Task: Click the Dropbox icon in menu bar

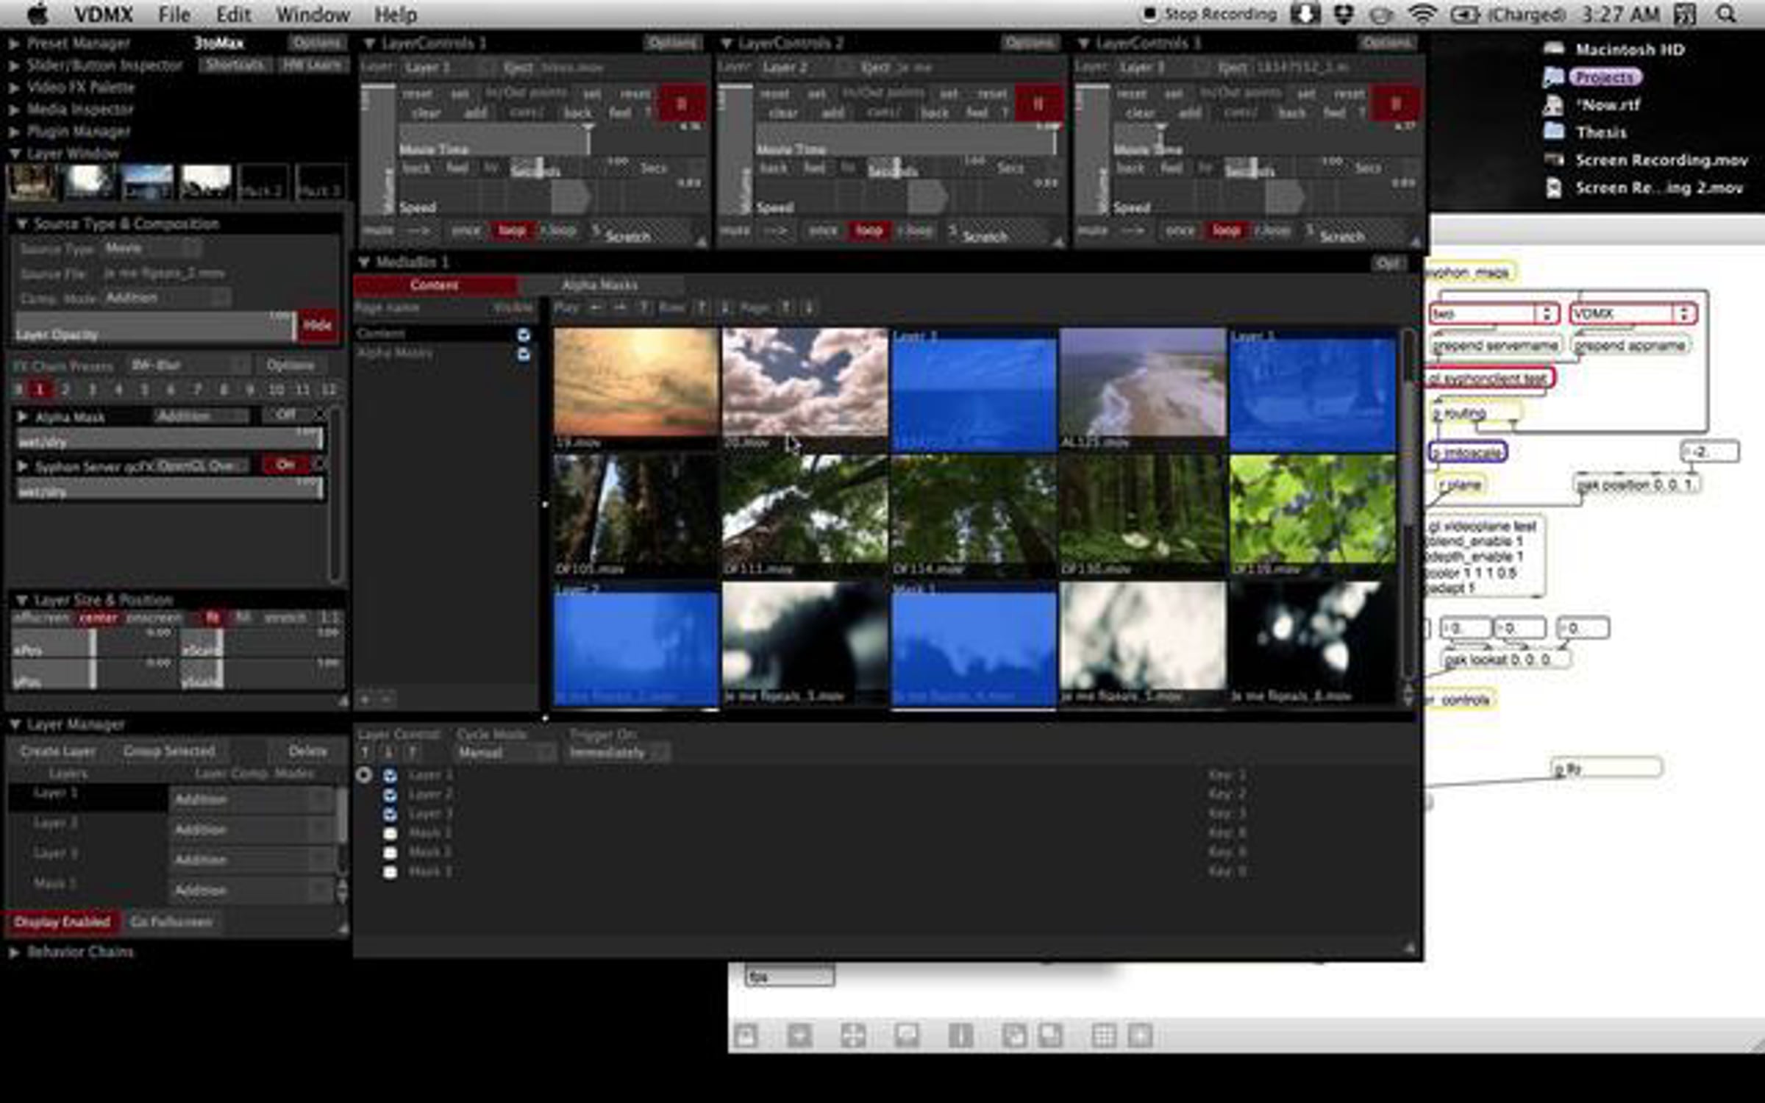Action: (x=1344, y=14)
